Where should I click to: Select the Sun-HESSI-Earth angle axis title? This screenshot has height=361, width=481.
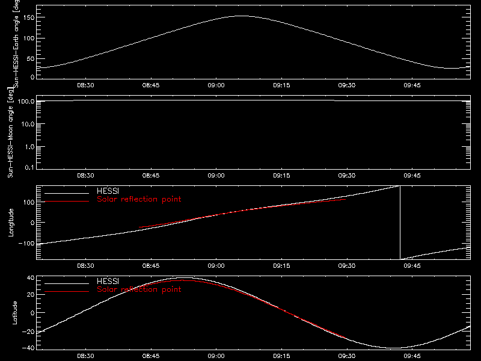(16, 44)
